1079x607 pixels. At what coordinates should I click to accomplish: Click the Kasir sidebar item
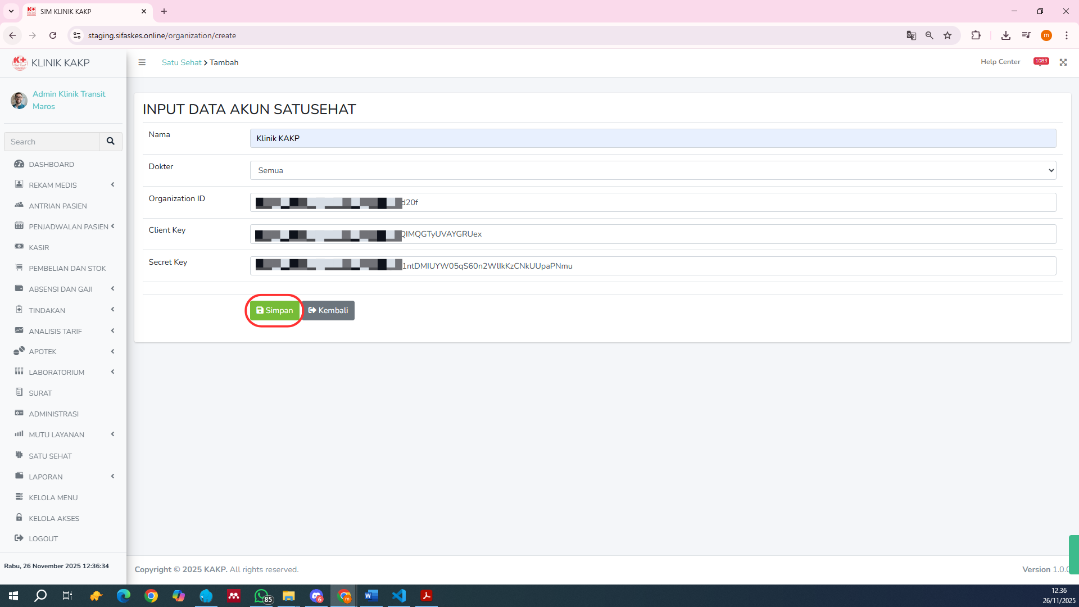point(39,247)
